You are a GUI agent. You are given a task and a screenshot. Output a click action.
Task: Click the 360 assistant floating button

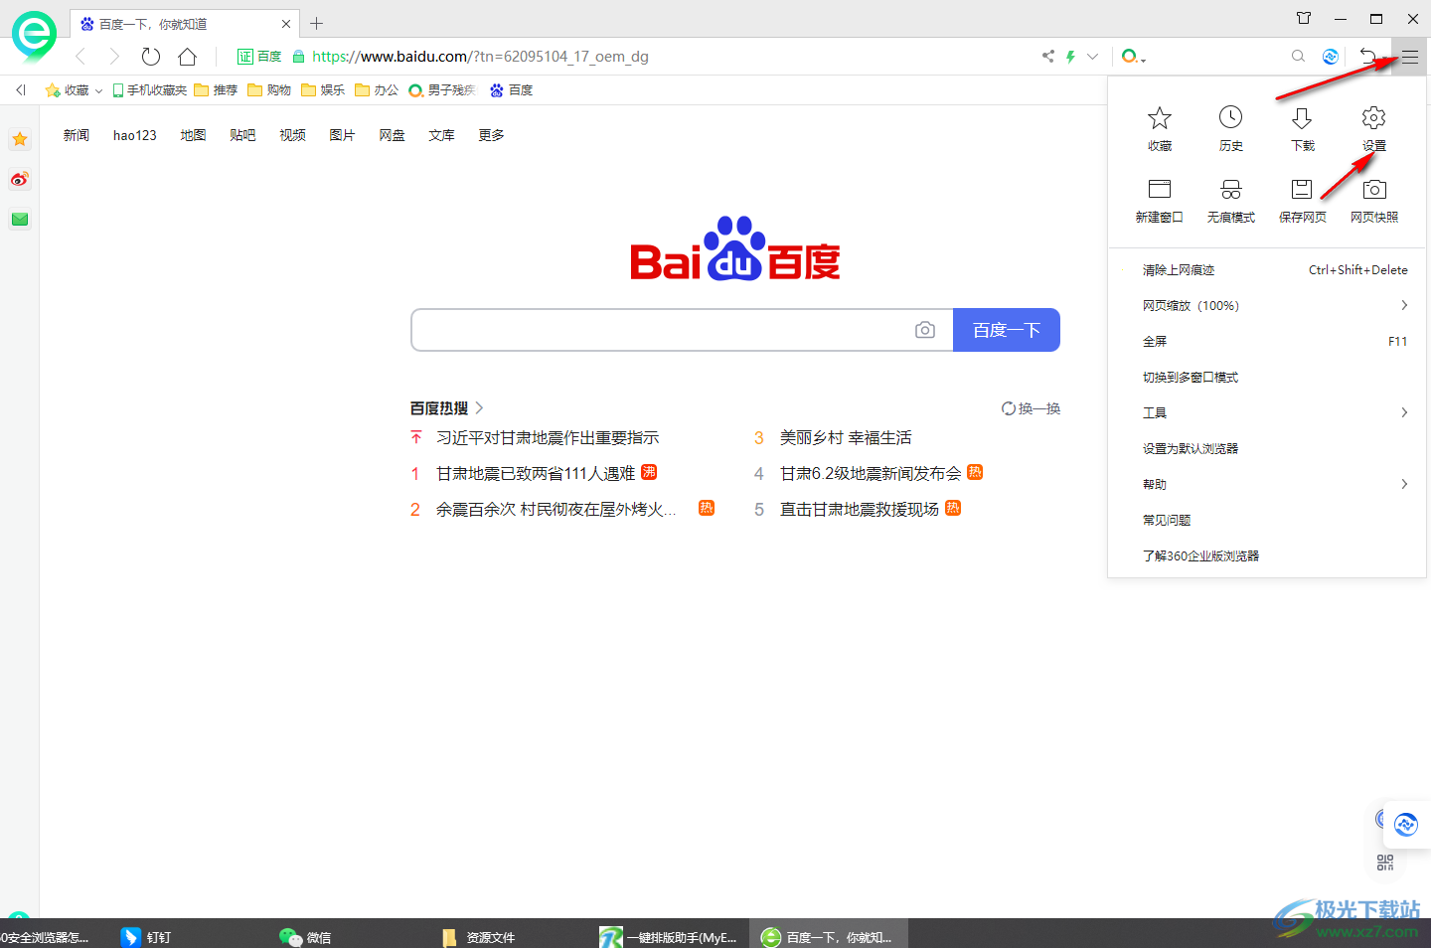(1406, 824)
